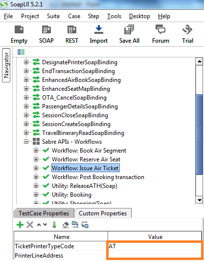This screenshot has height=261, width=204.
Task: Sort properties with green down arrow
Action: pyautogui.click(x=54, y=225)
